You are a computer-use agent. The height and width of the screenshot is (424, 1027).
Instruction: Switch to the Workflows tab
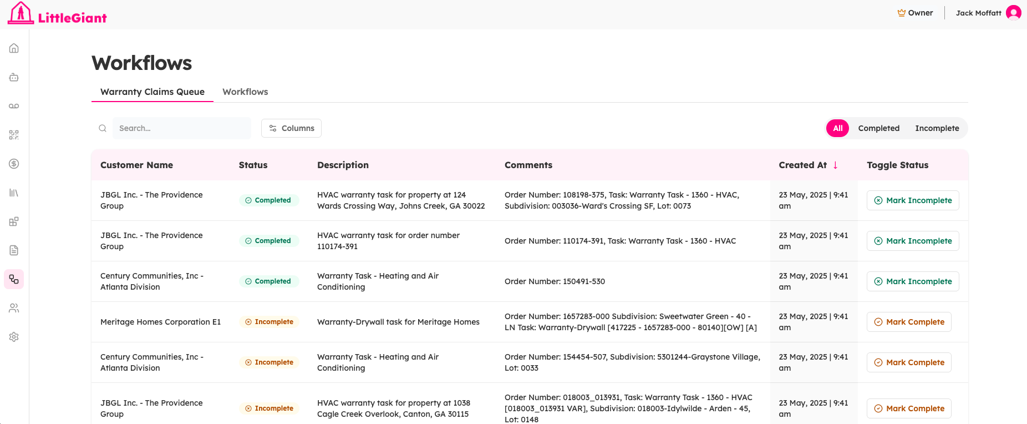coord(245,92)
